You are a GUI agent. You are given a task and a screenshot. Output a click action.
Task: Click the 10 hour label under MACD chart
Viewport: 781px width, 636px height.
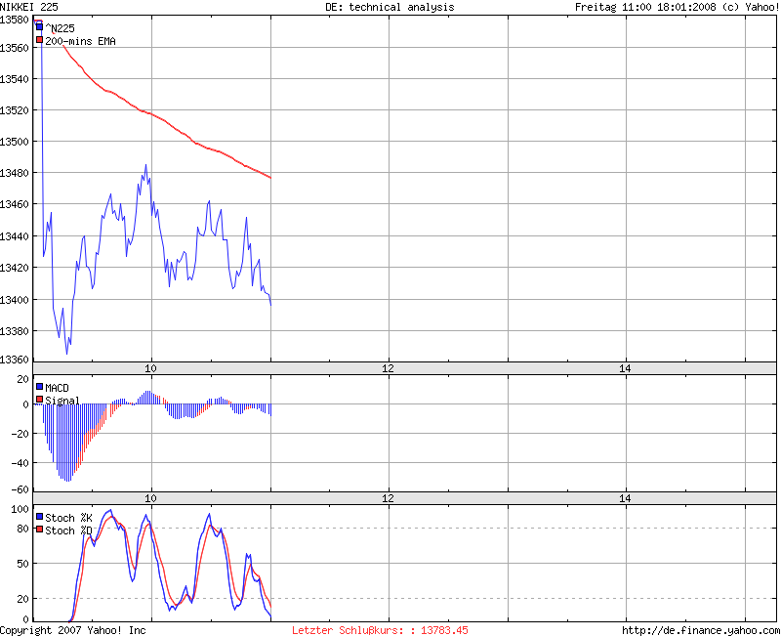pyautogui.click(x=150, y=498)
